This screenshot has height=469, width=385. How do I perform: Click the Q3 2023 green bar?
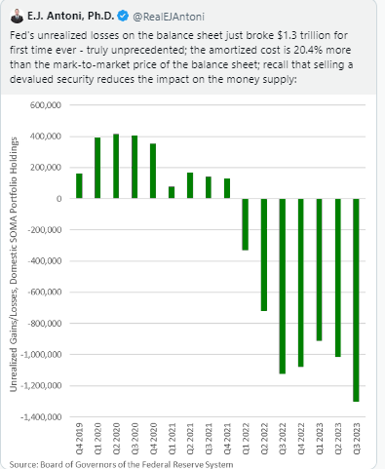pos(356,300)
